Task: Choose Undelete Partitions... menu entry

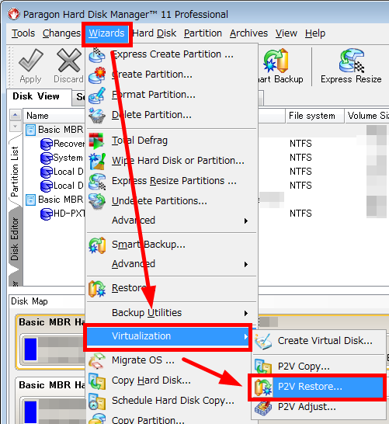Action: point(172,201)
